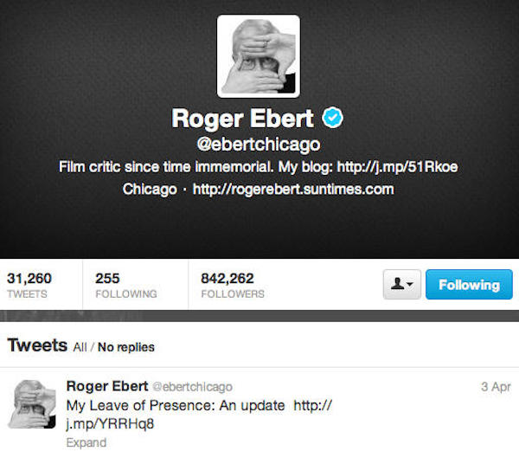This screenshot has height=451, width=519.
Task: Visit the rogerebert.suntimes.com website link
Action: click(293, 189)
